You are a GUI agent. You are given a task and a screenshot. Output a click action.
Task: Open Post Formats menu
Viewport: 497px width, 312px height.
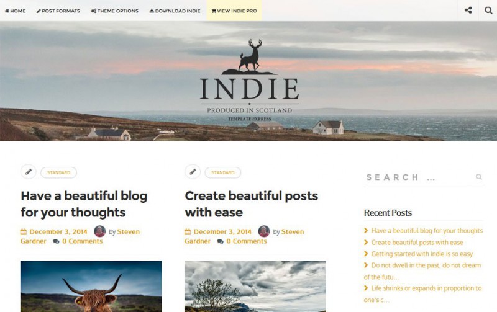58,11
